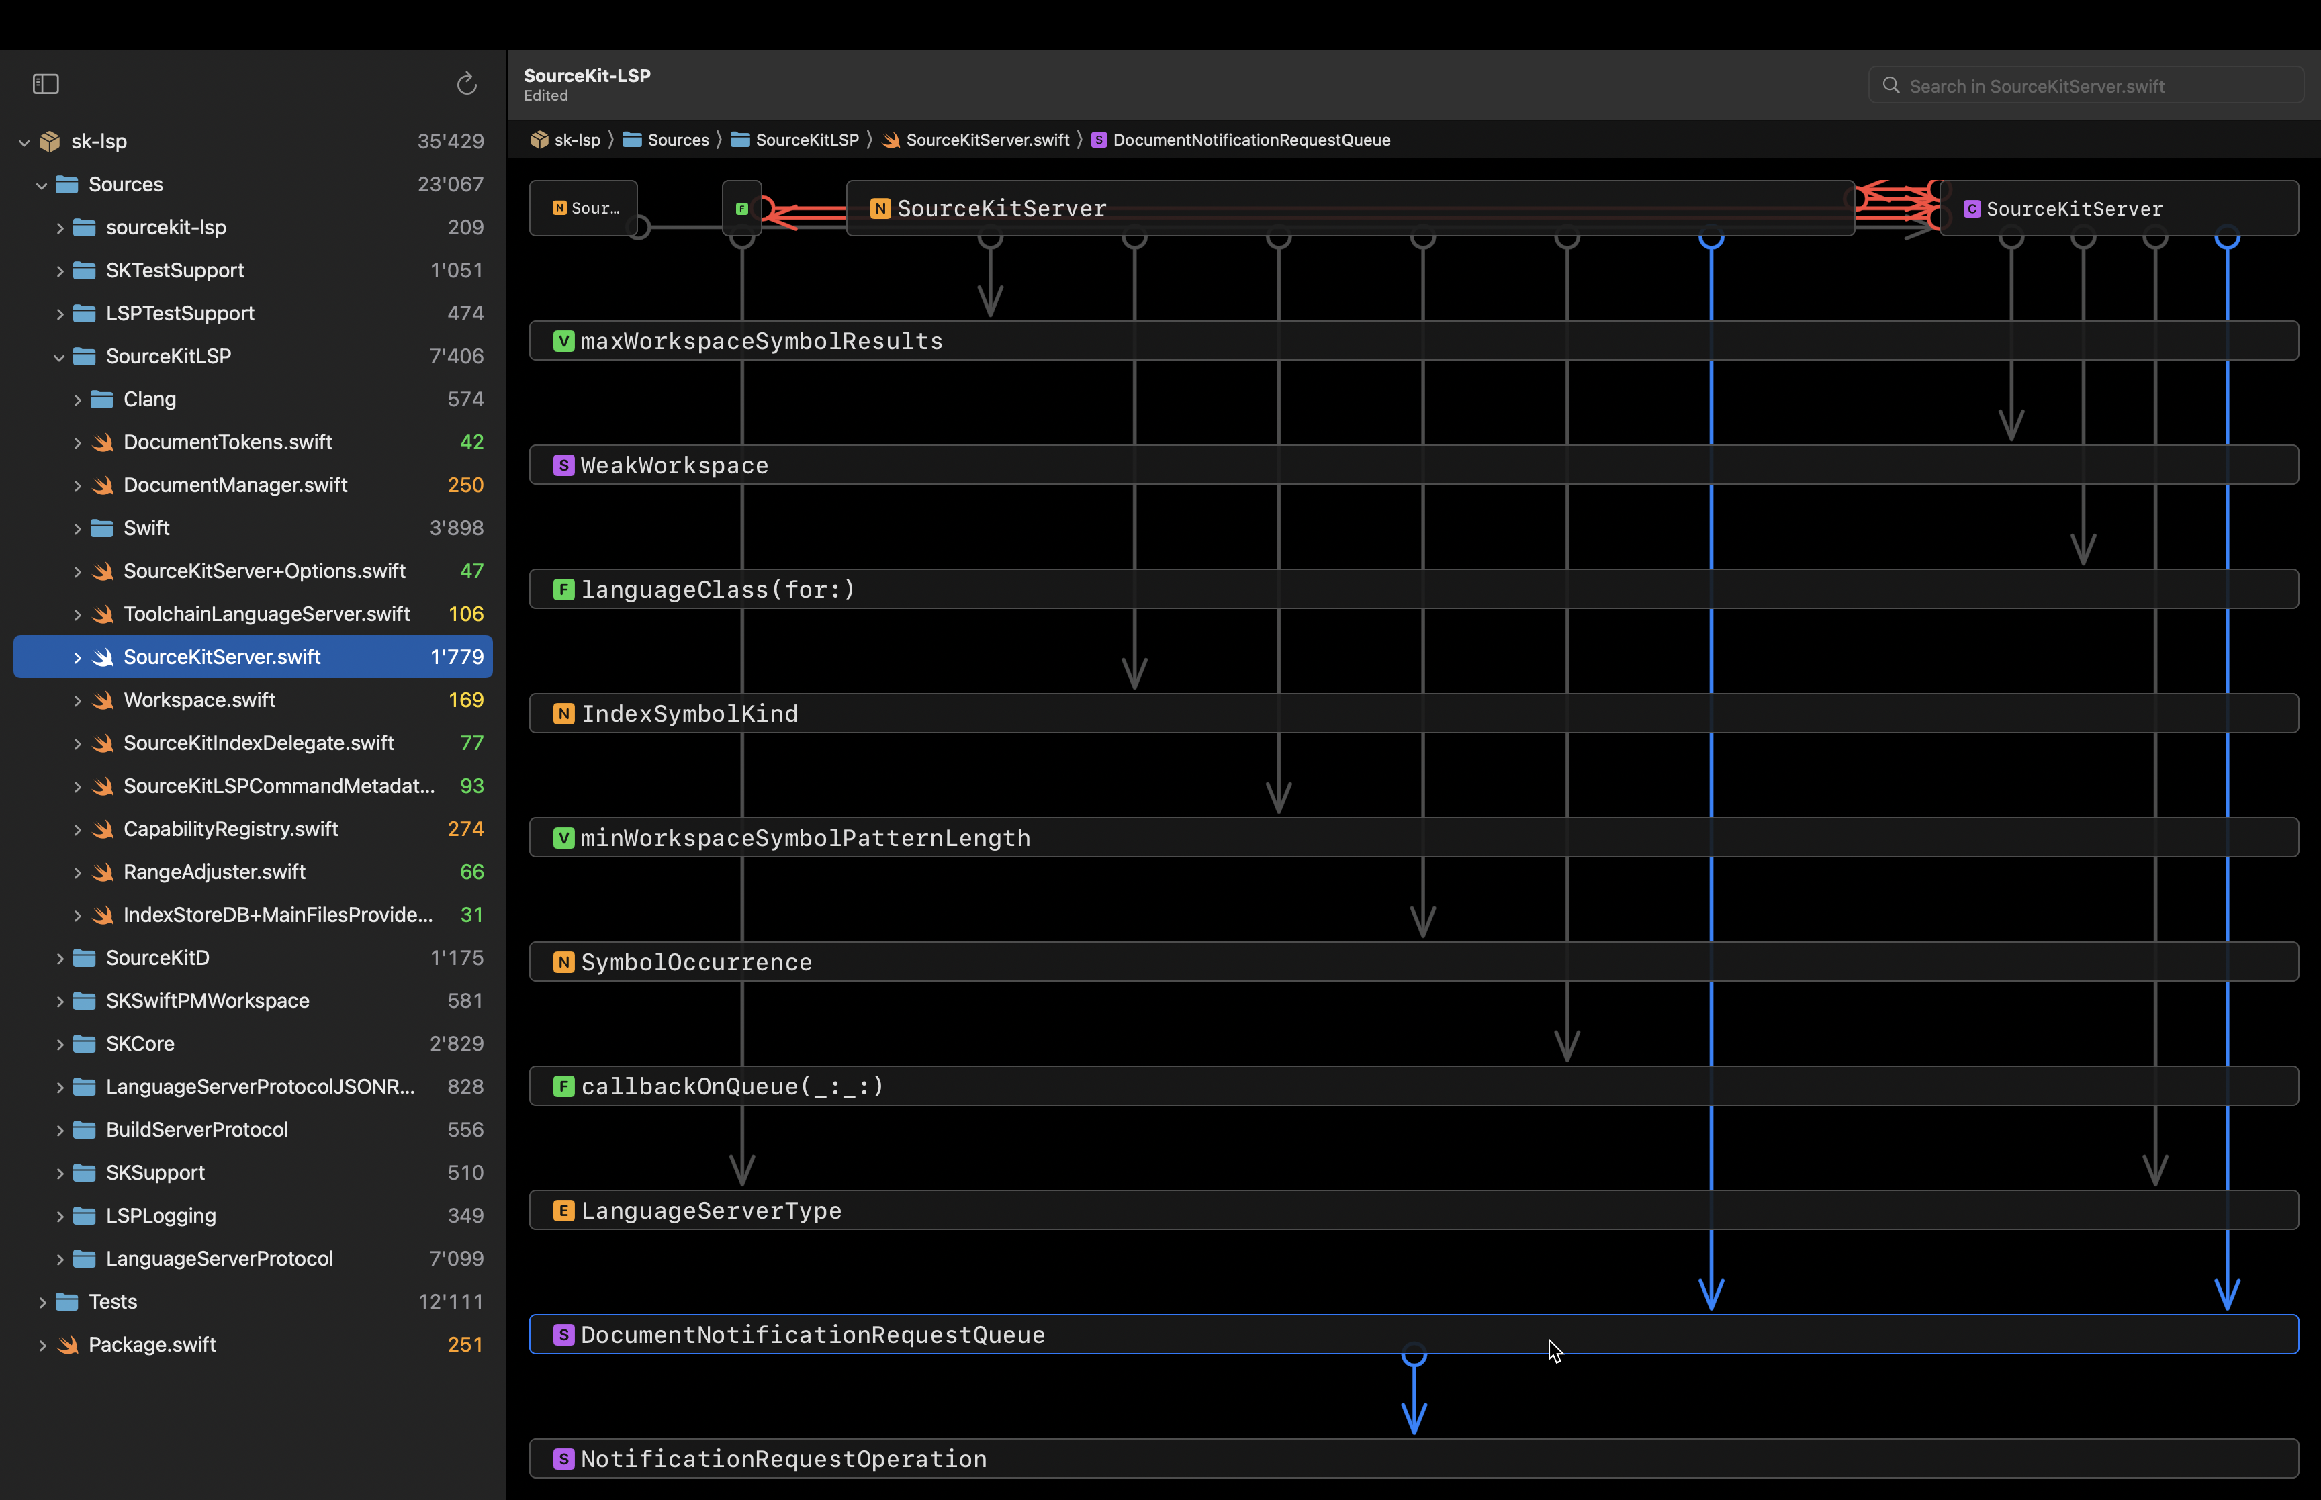Expand the Swift folder chevron
2321x1500 pixels.
coord(77,529)
